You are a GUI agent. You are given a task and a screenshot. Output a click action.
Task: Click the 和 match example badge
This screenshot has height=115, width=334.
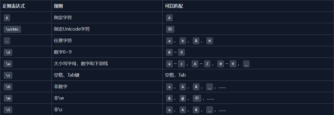pyautogui.click(x=170, y=29)
